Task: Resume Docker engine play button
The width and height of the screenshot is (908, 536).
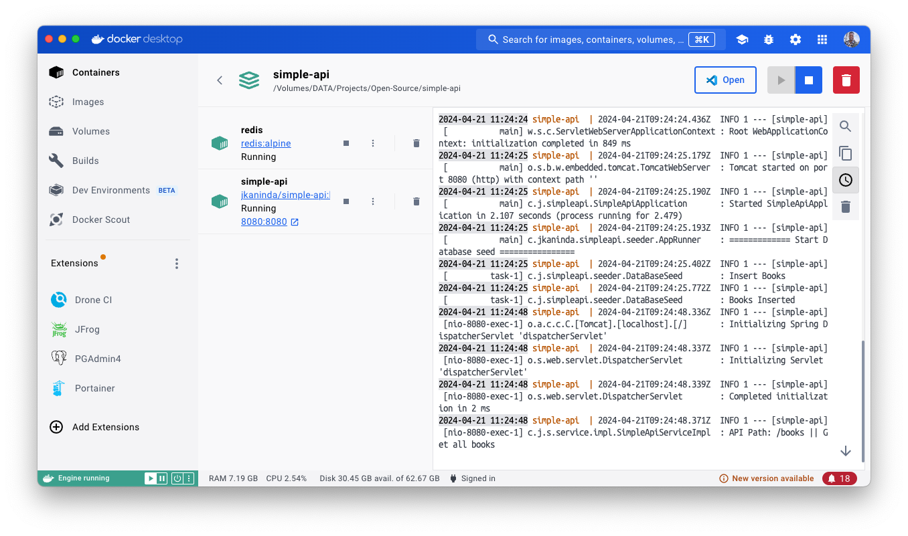Action: (x=151, y=478)
